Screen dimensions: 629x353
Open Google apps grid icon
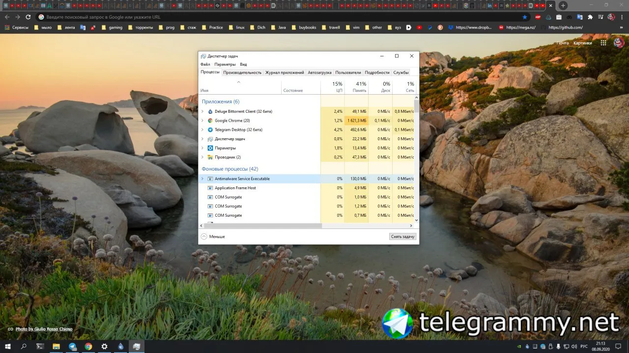pos(602,43)
